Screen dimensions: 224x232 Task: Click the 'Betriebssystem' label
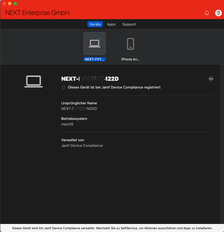(74, 119)
